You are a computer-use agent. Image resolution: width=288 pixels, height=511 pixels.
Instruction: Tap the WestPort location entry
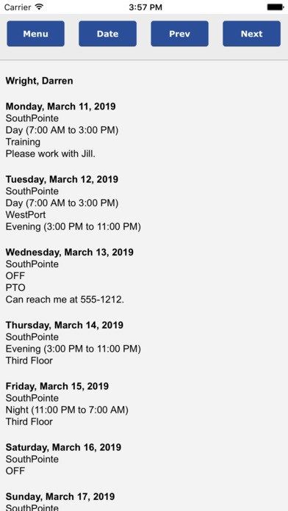point(26,214)
